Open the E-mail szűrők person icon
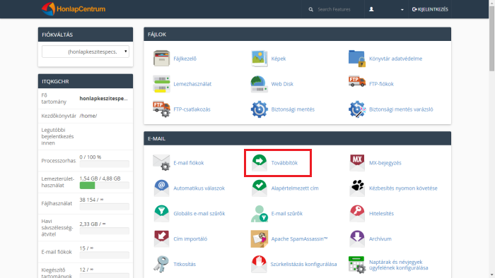The image size is (495, 278). tap(260, 213)
